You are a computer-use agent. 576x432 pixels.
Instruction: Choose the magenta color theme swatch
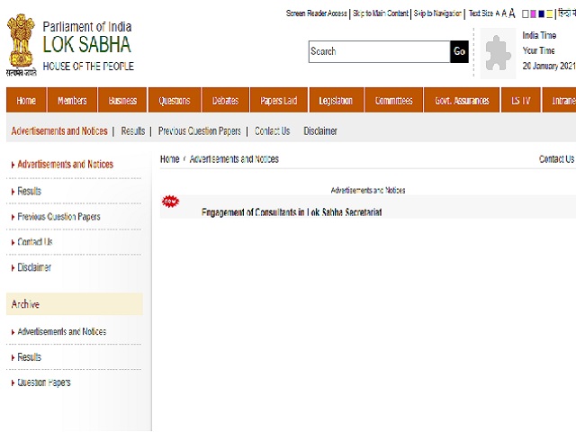click(x=533, y=14)
